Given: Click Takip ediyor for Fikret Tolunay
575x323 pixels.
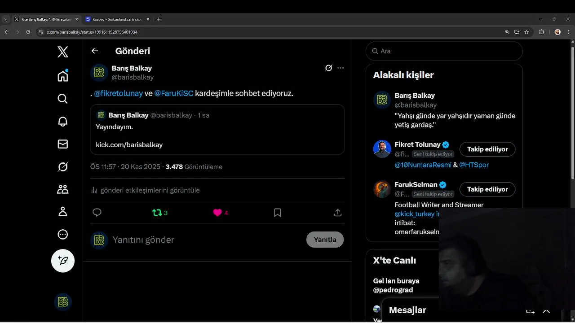Looking at the screenshot, I should [487, 149].
